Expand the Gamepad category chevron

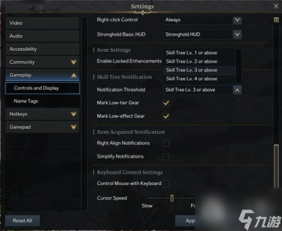[x=73, y=127]
